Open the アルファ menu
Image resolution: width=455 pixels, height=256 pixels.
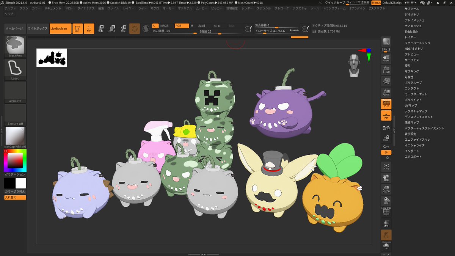[x=11, y=8]
